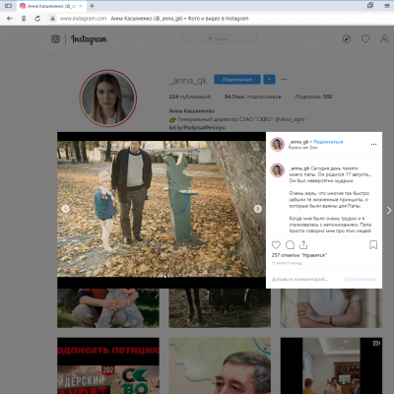Click the video camera icon on office thumbnail
The height and width of the screenshot is (394, 394).
point(376,343)
